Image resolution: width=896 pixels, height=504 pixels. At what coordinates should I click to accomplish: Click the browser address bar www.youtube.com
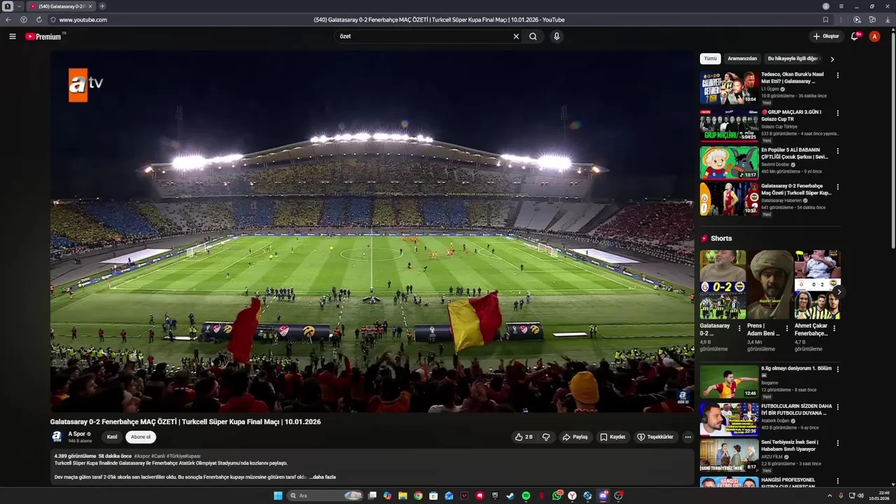coord(83,20)
